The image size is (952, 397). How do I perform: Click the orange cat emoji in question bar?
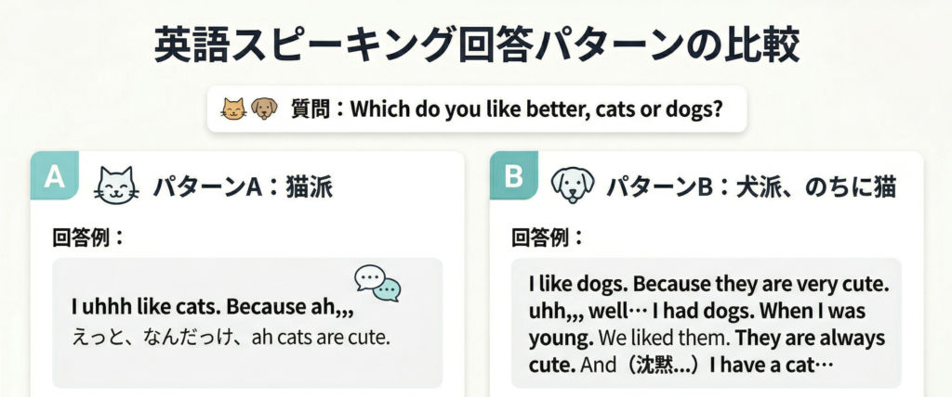tap(232, 109)
